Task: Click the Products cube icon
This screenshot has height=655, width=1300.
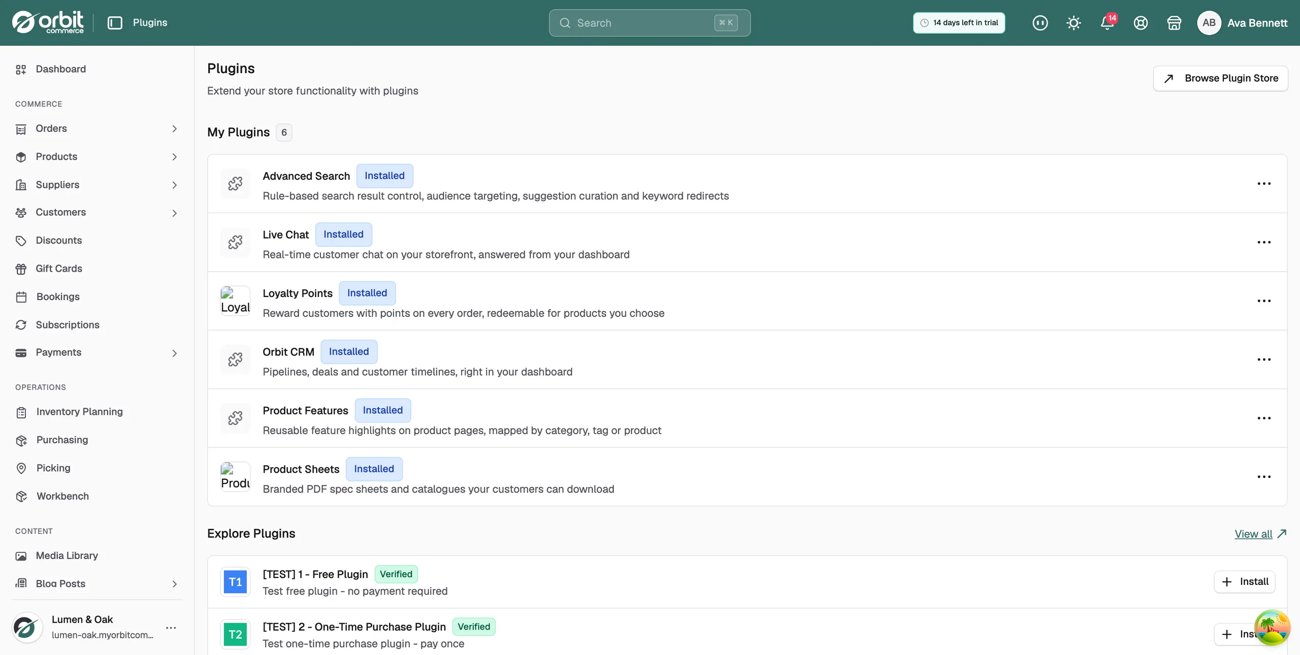Action: pos(21,157)
